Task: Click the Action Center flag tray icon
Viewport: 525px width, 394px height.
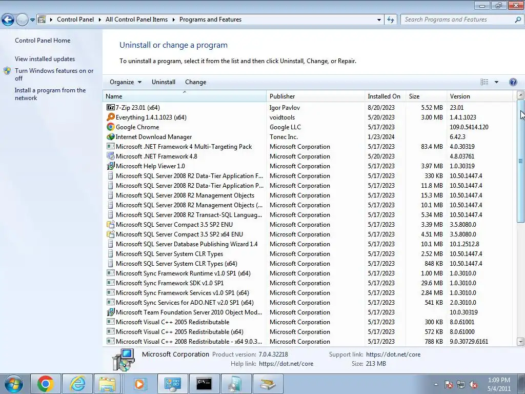Action: coord(449,385)
